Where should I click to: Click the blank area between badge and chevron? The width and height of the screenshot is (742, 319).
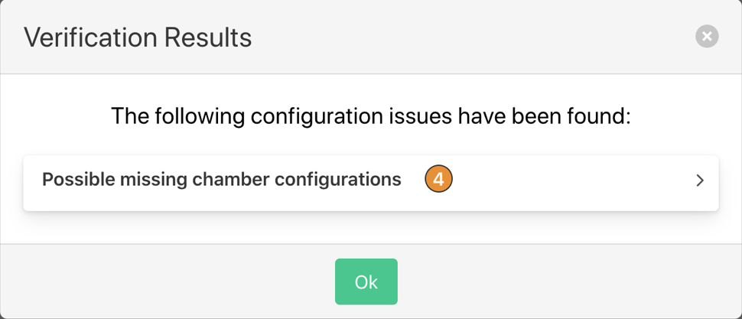pos(574,181)
